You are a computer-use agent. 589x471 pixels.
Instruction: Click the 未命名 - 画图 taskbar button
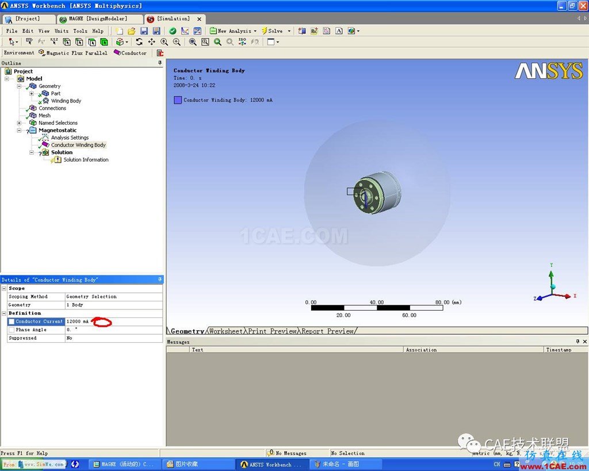pos(346,464)
